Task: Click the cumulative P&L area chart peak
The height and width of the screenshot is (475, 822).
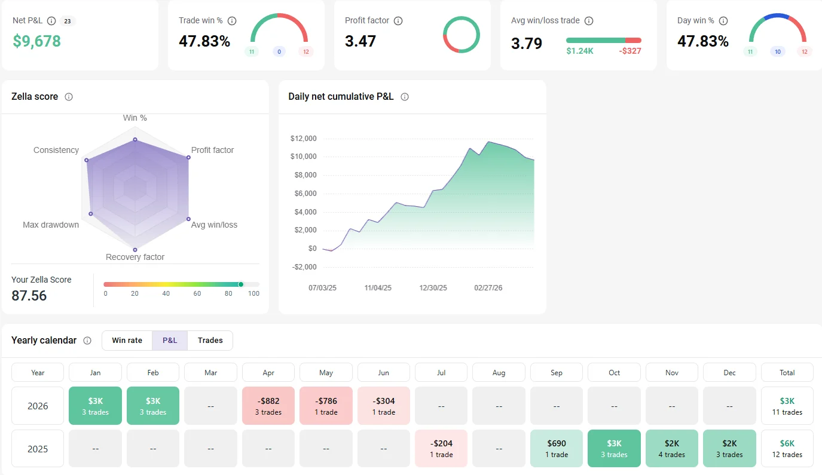Action: [x=489, y=142]
